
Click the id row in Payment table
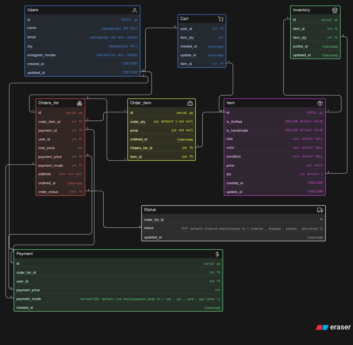(118, 264)
